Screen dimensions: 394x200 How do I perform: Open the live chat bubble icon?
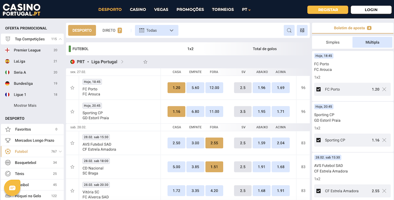point(12,188)
